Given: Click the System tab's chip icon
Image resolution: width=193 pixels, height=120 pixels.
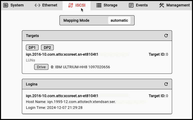Looking at the screenshot, I should (x=6, y=5).
